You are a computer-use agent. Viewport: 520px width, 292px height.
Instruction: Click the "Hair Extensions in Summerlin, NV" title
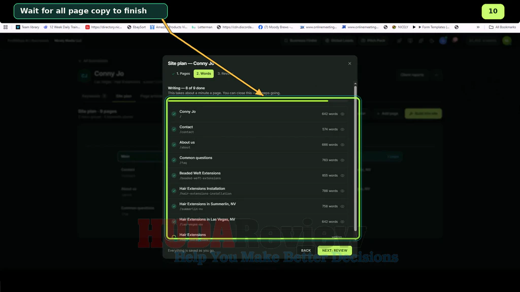point(208,204)
